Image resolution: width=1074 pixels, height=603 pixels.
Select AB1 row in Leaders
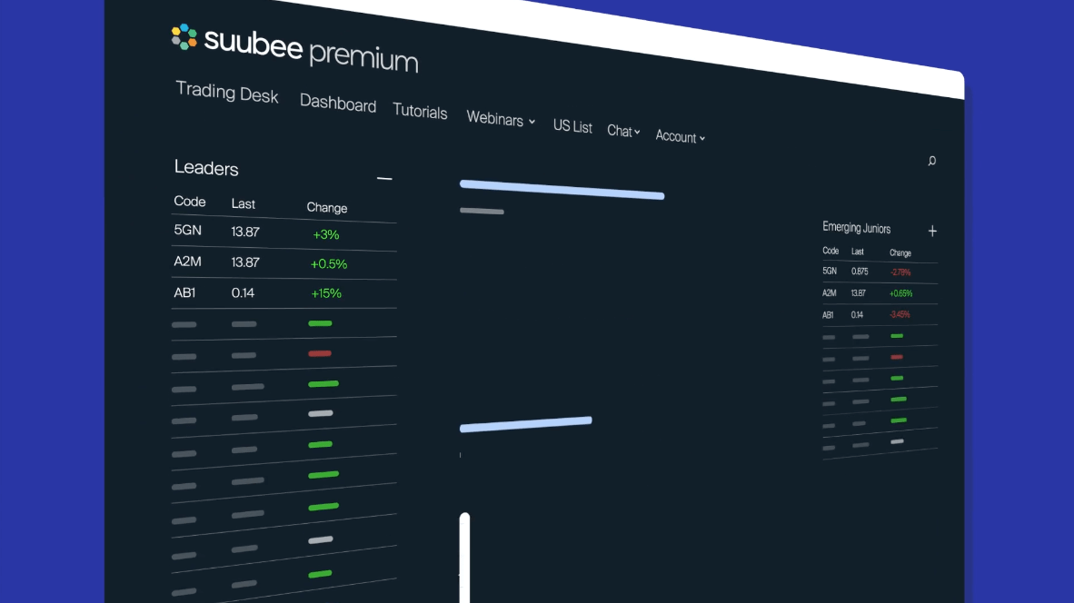pos(283,293)
